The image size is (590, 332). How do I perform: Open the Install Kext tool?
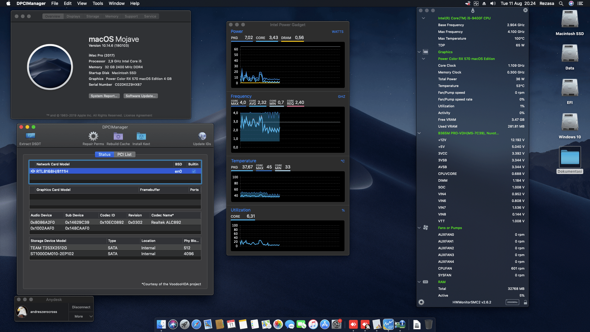point(141,136)
